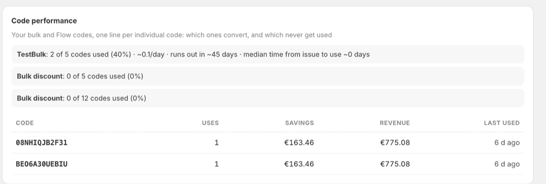This screenshot has height=184, width=546.
Task: Click savings €163.46 in first code row
Action: [x=299, y=143]
